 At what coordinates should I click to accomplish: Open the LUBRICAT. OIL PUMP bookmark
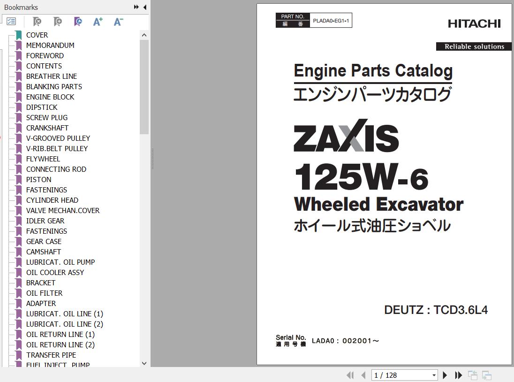60,262
